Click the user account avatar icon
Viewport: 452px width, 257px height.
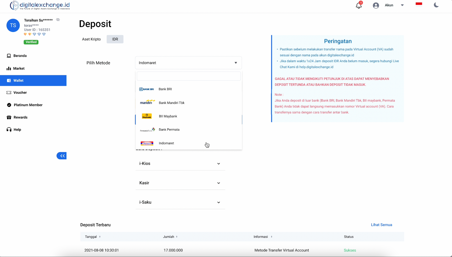tap(376, 5)
